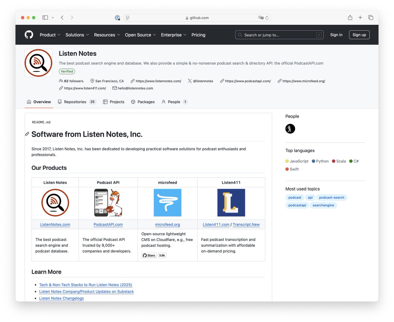The width and height of the screenshot is (394, 322).
Task: Select the podcast topic tag
Action: pyautogui.click(x=295, y=197)
